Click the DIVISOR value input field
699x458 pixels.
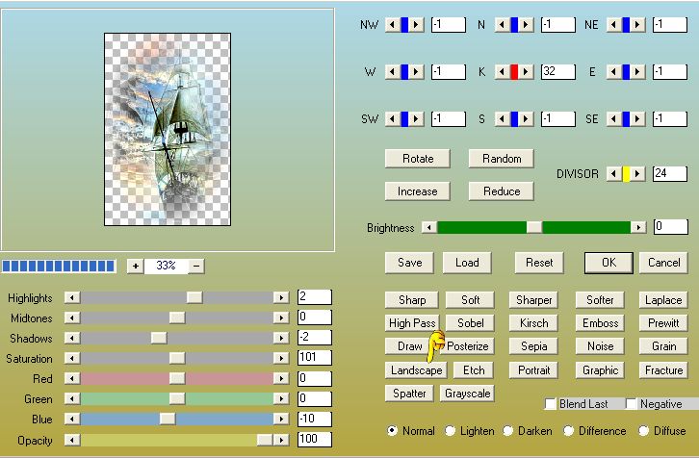pyautogui.click(x=670, y=174)
